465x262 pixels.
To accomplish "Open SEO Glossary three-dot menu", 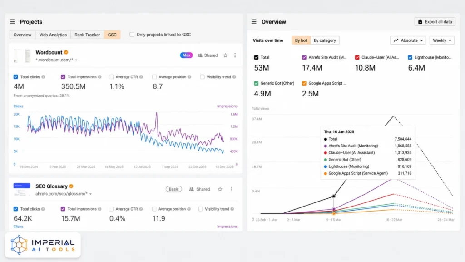I will 232,189.
